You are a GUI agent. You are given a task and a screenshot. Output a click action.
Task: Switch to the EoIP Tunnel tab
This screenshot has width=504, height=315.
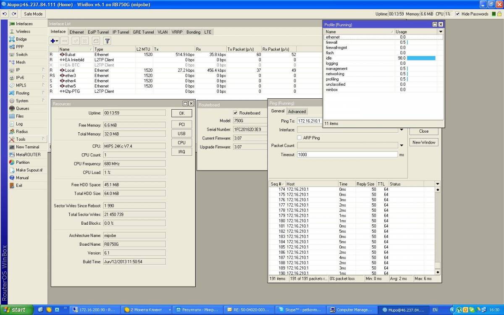tap(98, 32)
